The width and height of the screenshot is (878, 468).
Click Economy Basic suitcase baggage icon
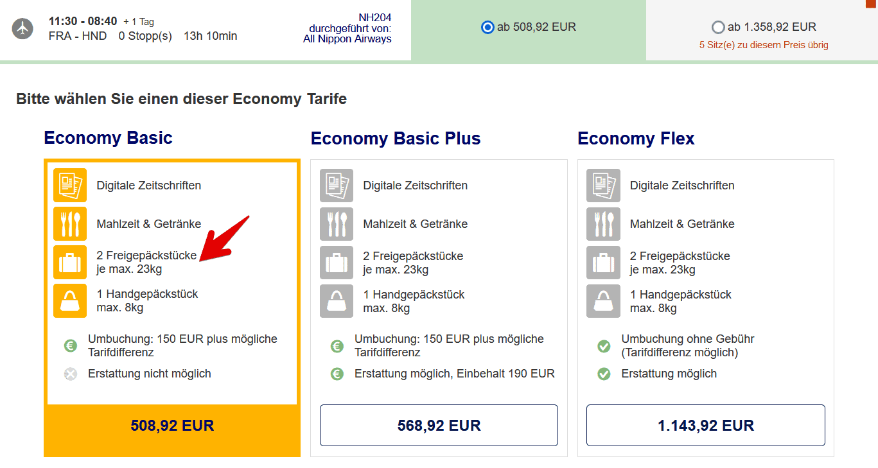[x=70, y=262]
